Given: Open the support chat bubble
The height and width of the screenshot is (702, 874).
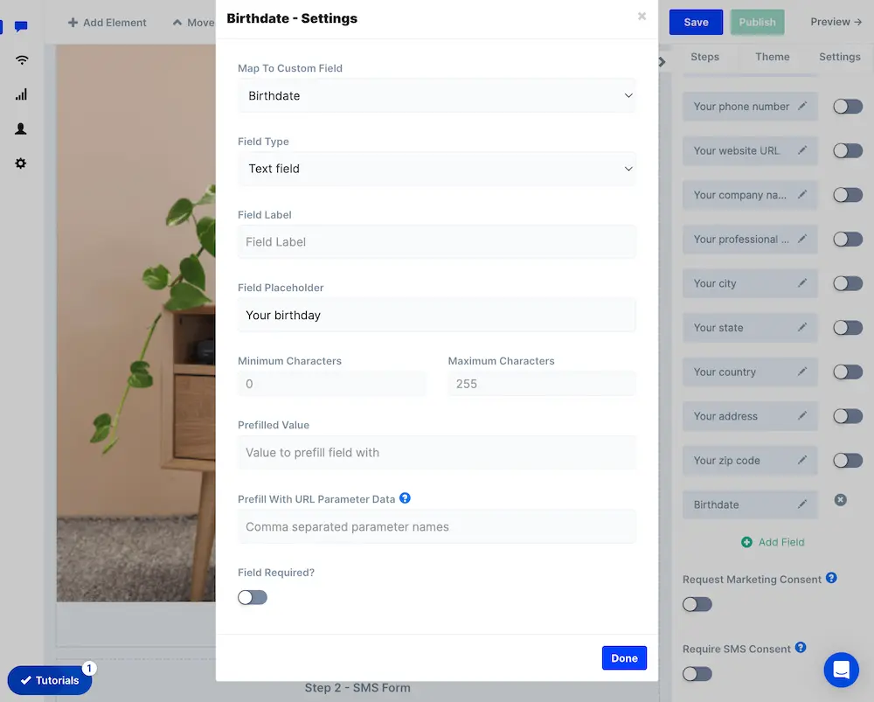Looking at the screenshot, I should tap(841, 671).
